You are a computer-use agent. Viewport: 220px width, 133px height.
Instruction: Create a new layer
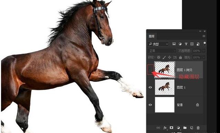pos(191,128)
